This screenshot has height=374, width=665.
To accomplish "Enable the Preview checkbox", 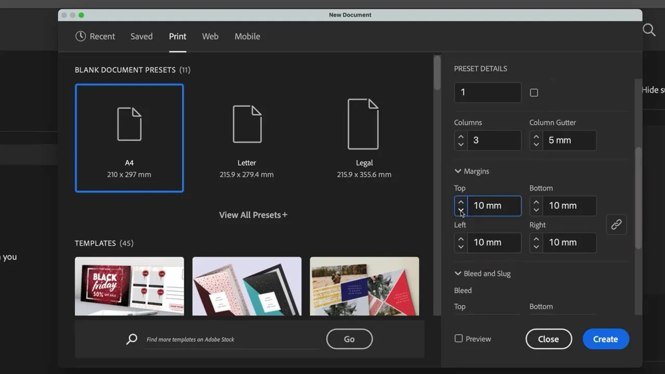I will click(459, 339).
